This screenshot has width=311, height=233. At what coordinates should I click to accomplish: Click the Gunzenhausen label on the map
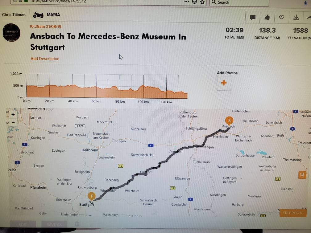point(246,156)
